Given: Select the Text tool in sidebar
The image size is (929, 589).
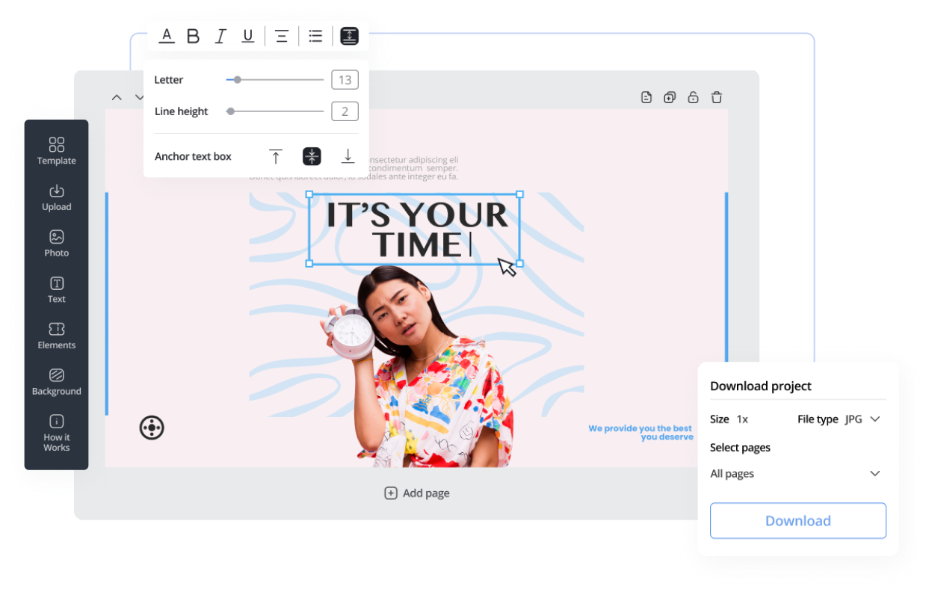Looking at the screenshot, I should coord(57,289).
